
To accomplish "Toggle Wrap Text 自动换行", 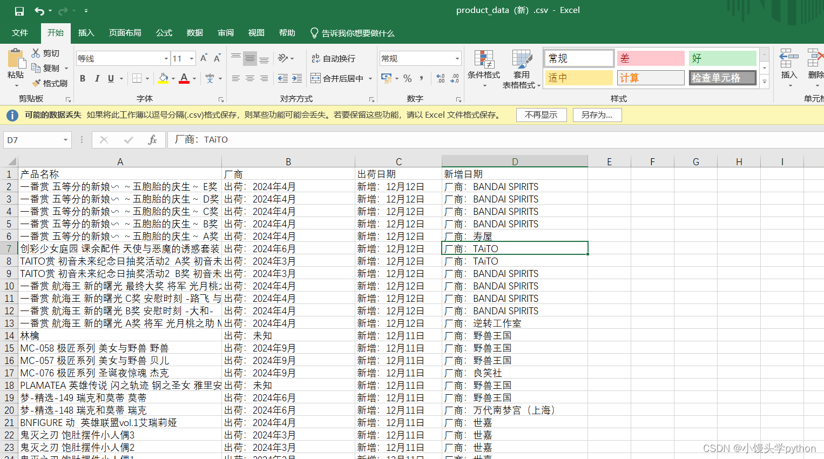I will coord(333,58).
